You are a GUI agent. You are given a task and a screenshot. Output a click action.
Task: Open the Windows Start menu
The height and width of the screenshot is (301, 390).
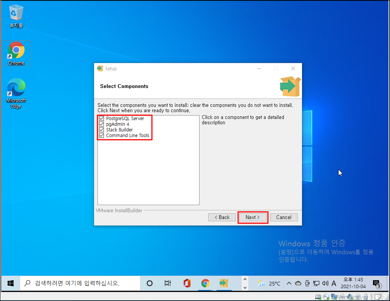click(11, 283)
